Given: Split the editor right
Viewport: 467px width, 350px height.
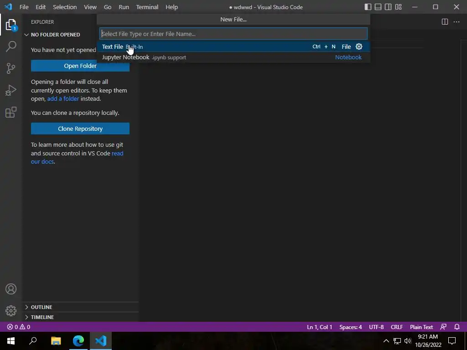Looking at the screenshot, I should pos(445,22).
